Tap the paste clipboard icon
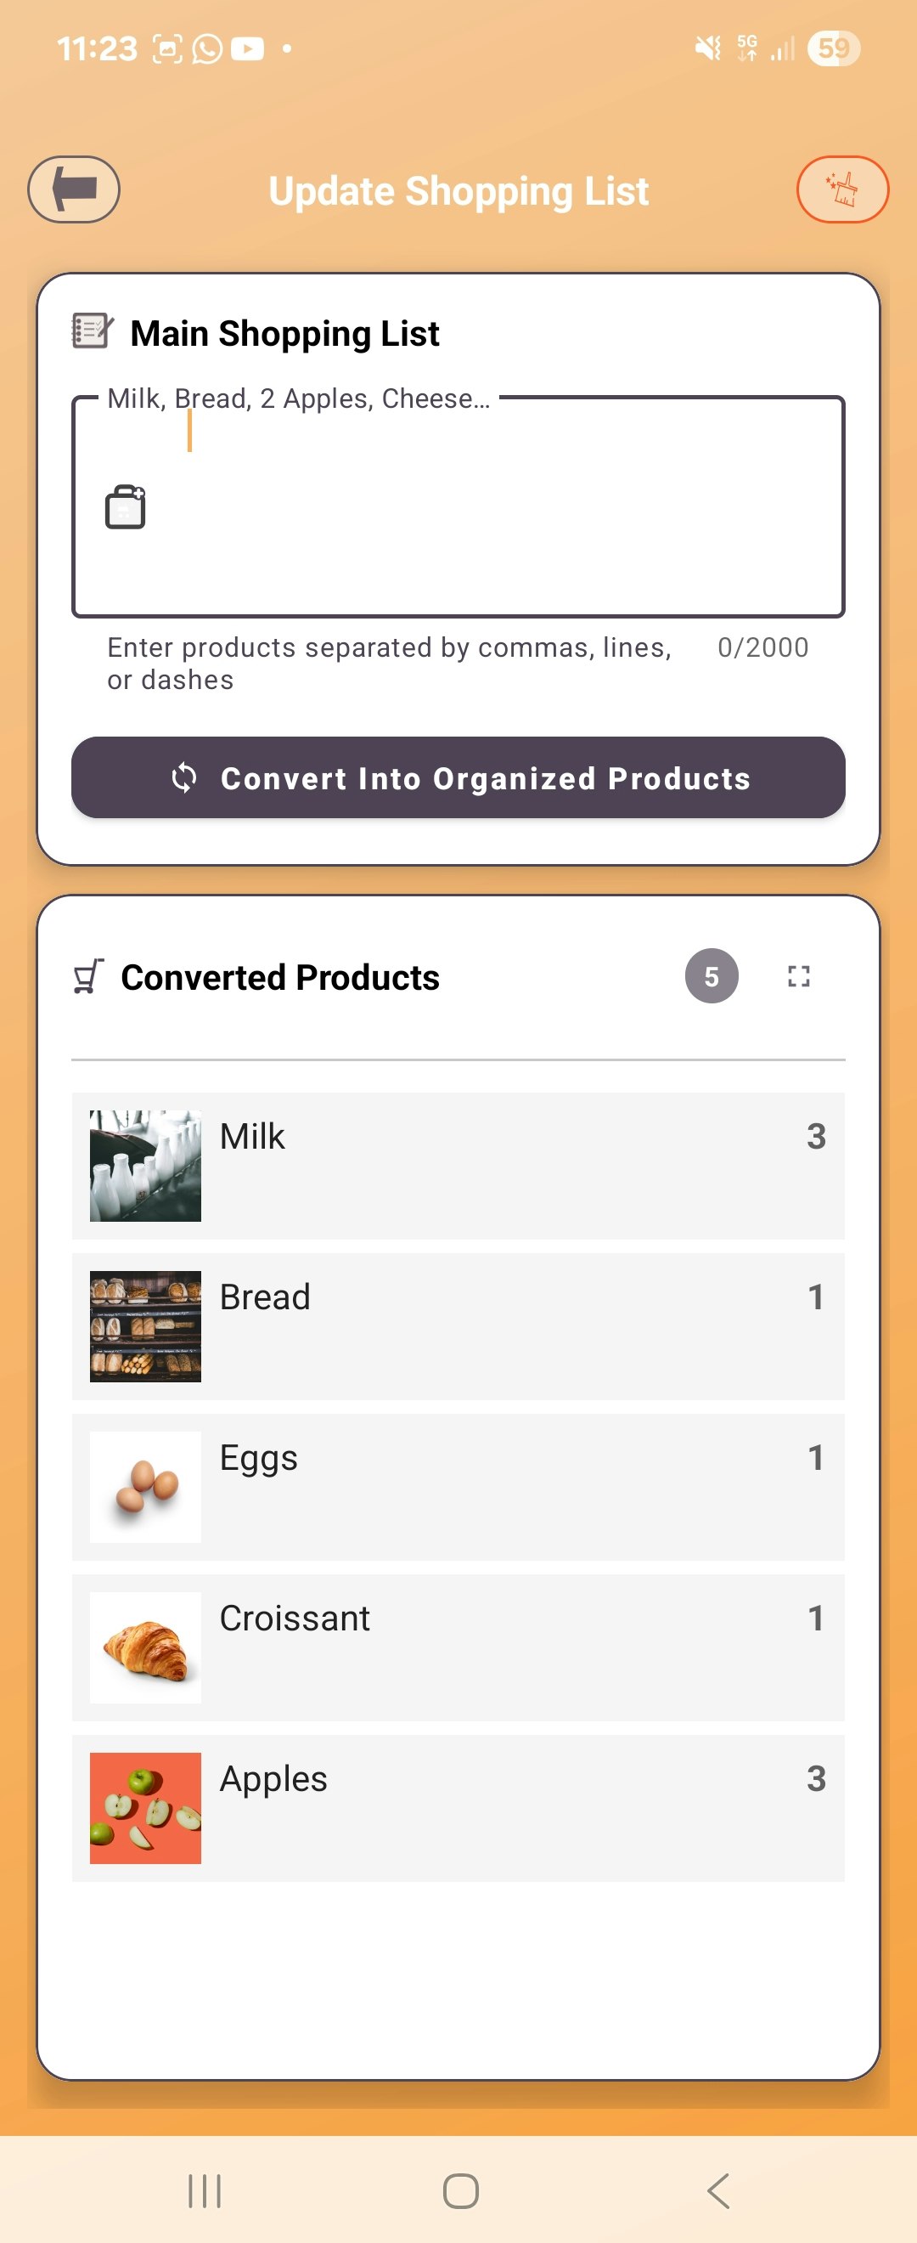Screen dimensions: 917x2243 tap(126, 506)
